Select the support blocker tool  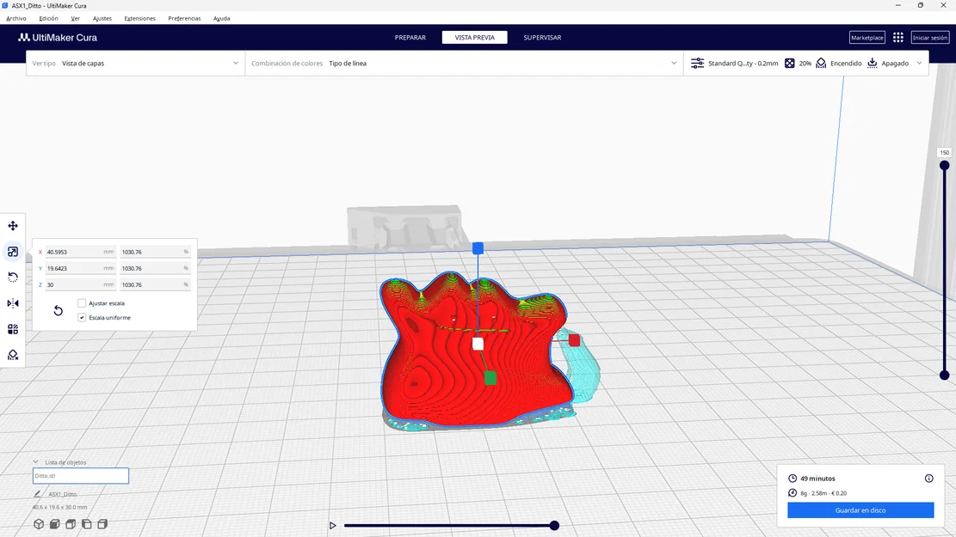coord(12,354)
